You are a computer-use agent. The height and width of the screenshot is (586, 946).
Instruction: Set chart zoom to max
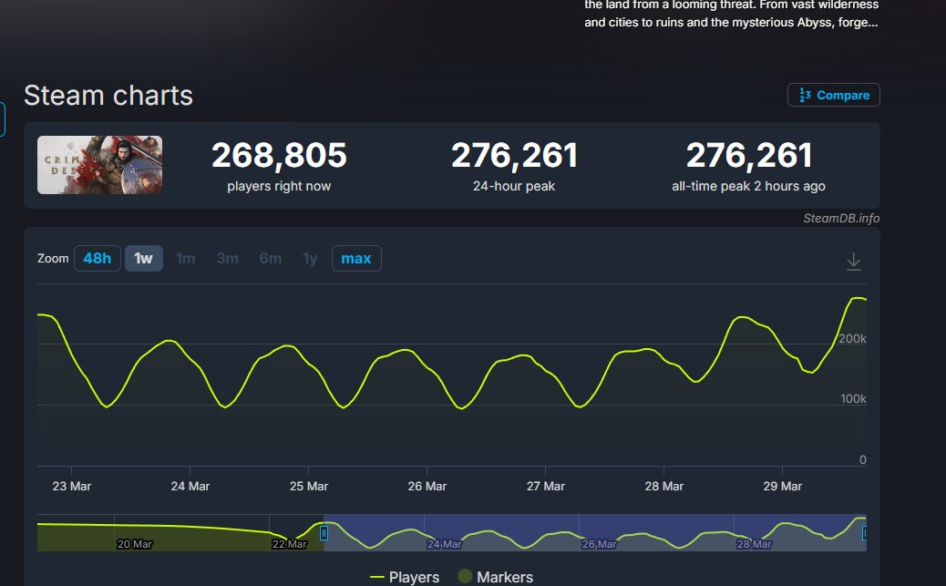point(356,258)
